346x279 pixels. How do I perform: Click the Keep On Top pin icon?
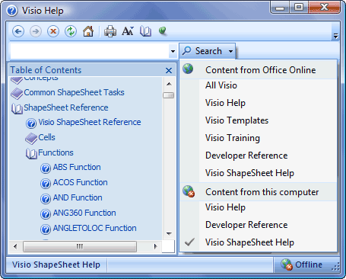[162, 31]
